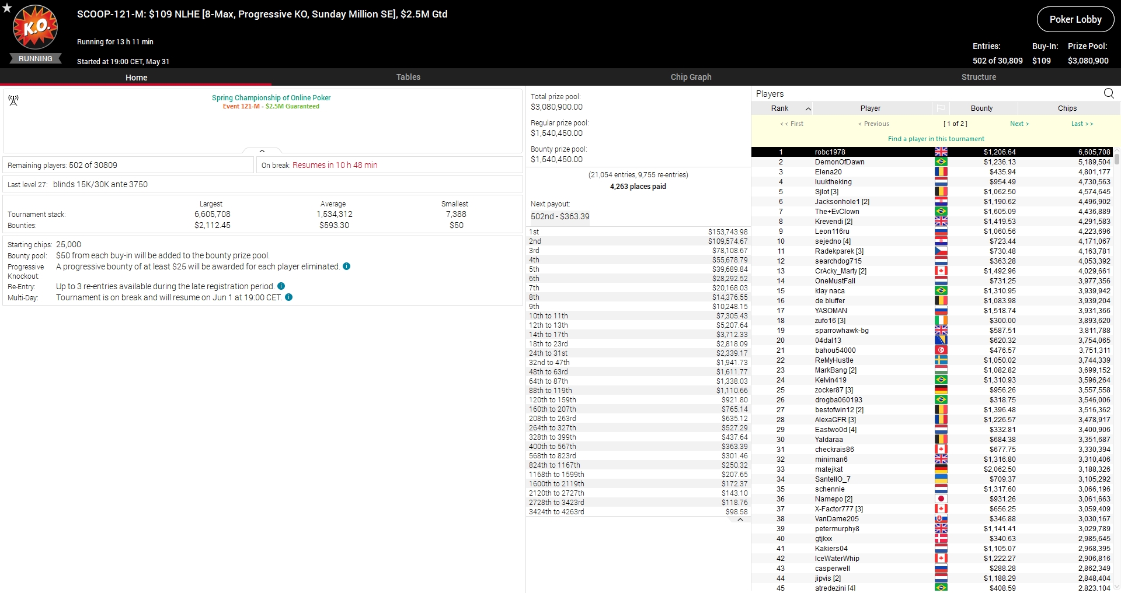1121x593 pixels.
Task: Go to First players page
Action: coord(792,124)
